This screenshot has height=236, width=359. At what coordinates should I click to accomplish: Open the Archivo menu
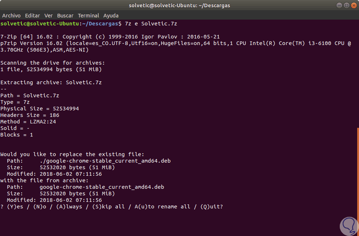12,16
